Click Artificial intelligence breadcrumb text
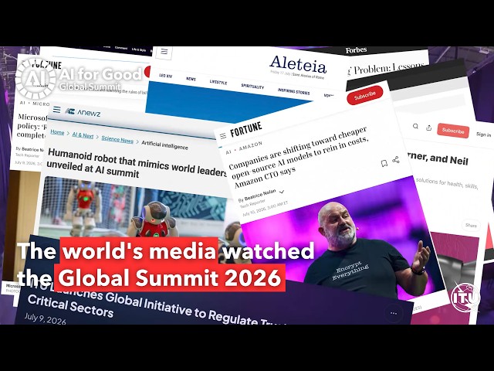The height and width of the screenshot is (371, 494). [x=164, y=145]
